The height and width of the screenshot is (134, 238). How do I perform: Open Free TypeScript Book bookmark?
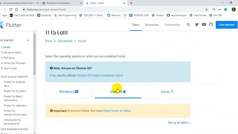pyautogui.click(x=22, y=15)
